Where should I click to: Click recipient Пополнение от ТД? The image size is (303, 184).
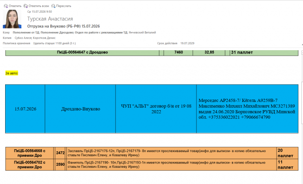click(26, 32)
